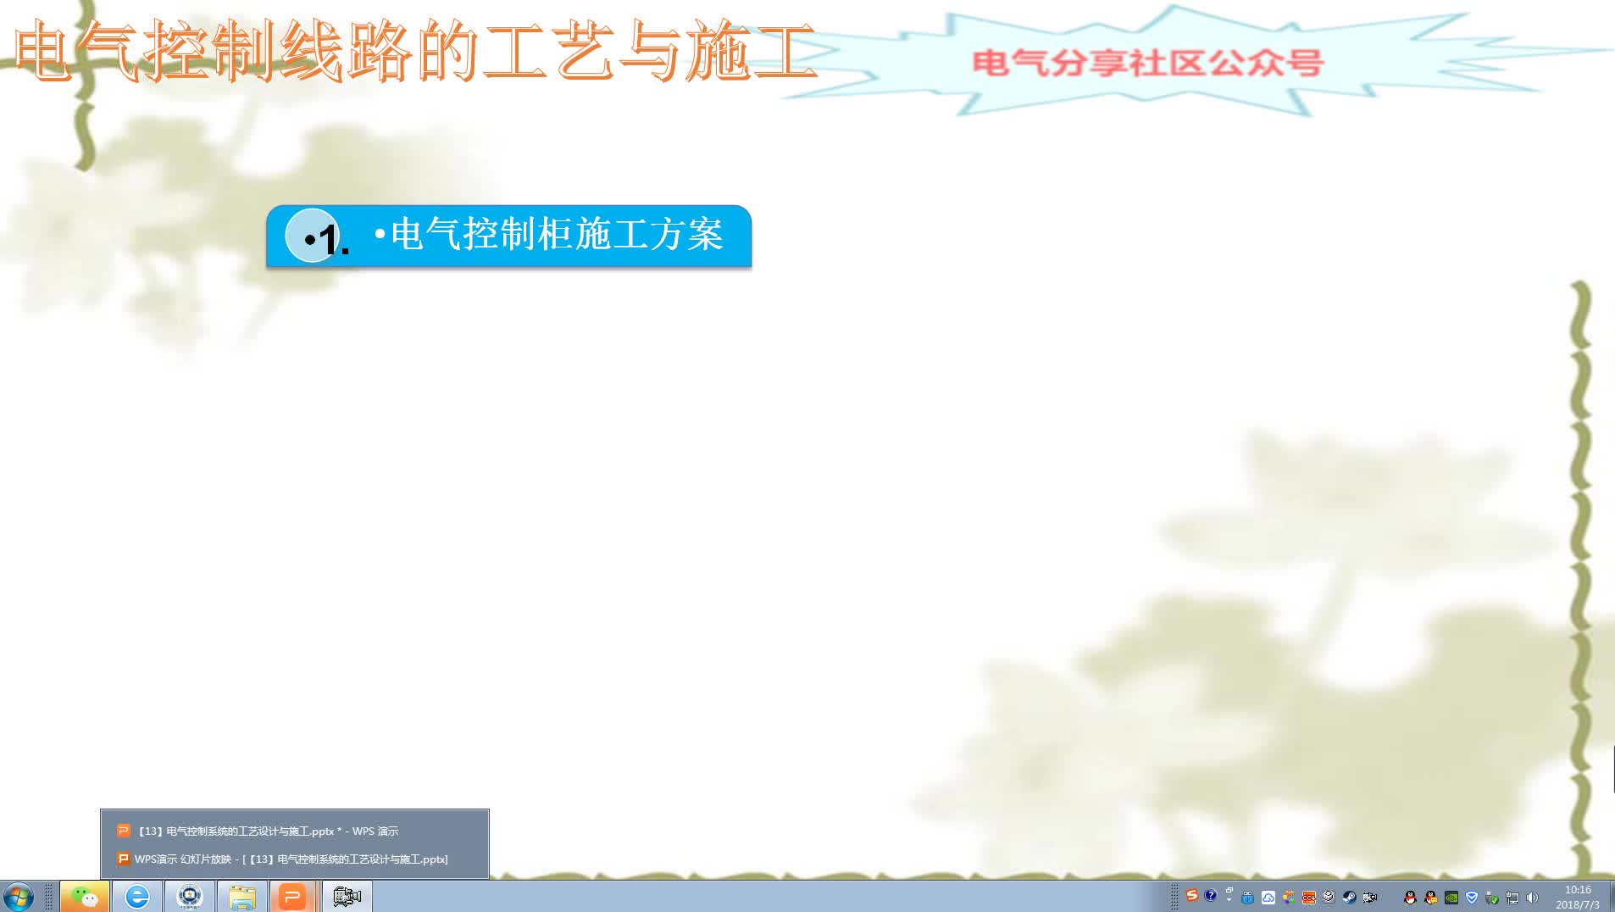Open the clock showing 10:16
Image resolution: width=1615 pixels, height=912 pixels.
[1578, 897]
